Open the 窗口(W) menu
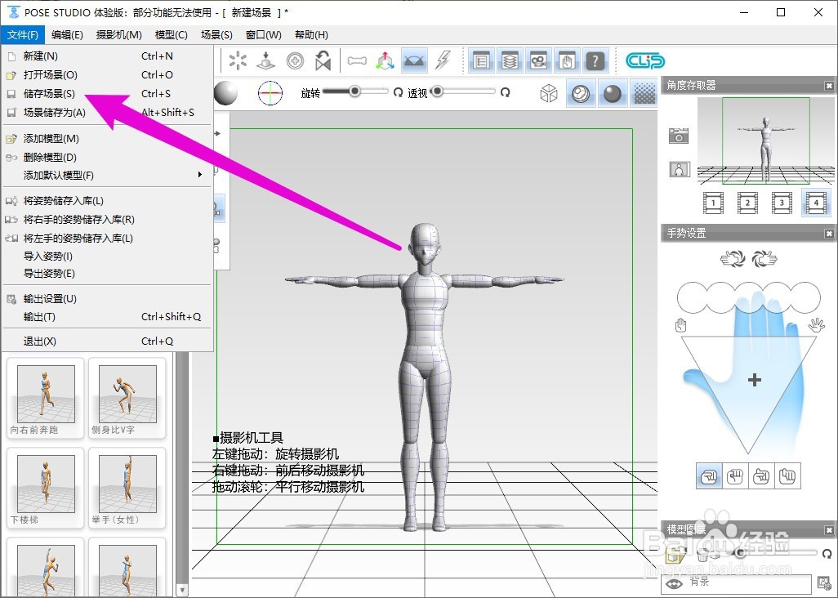The height and width of the screenshot is (598, 838). (x=264, y=35)
